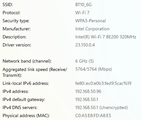Screen dimensions: 141x120
Task: Click the MAC address C0:A5:E8:FD:A8:E5
Action: click(93, 115)
